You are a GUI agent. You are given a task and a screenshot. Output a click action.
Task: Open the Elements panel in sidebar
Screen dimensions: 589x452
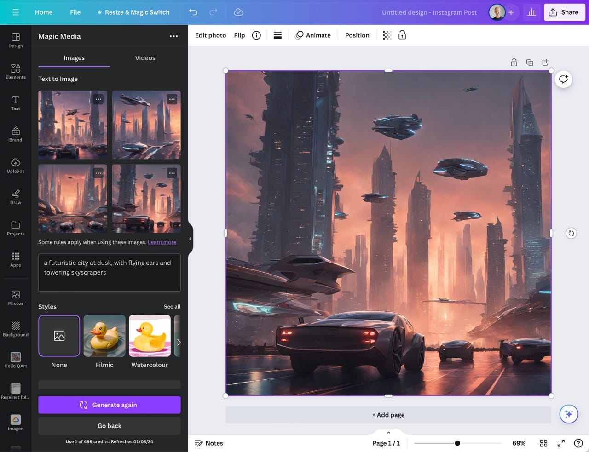(x=16, y=71)
